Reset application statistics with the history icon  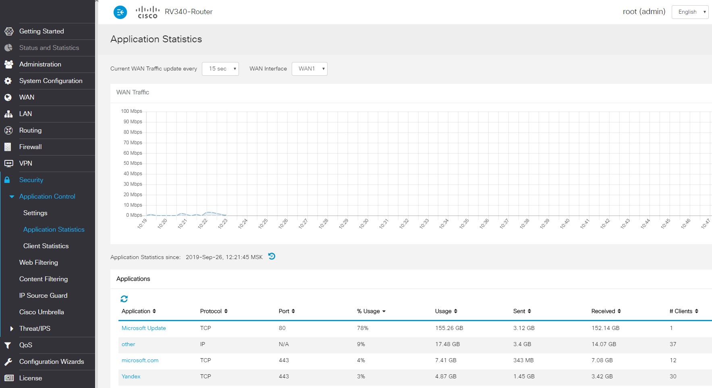coord(272,256)
